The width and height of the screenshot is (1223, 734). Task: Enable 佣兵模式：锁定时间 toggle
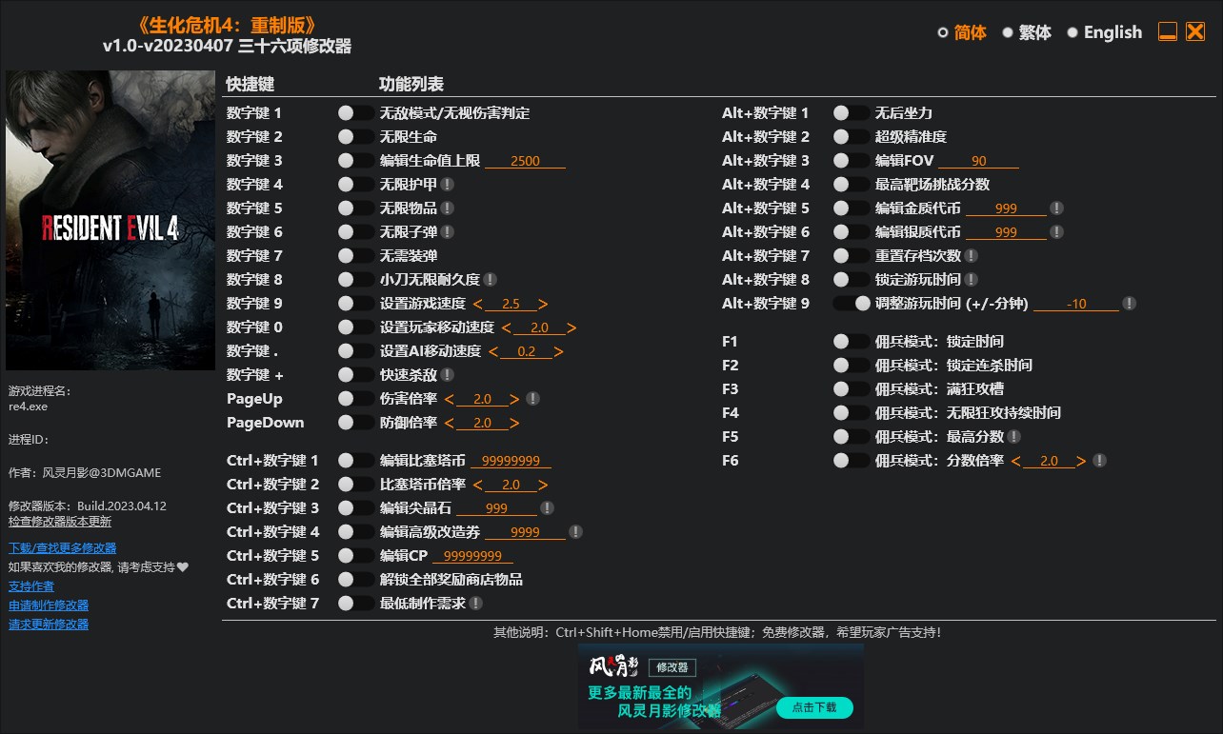[x=851, y=341]
